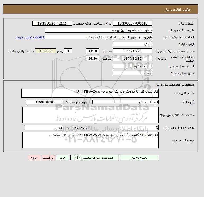The width and height of the screenshot is (204, 197).
Task: Click the ساعت باقی مانده label
Action: (x=22, y=51)
